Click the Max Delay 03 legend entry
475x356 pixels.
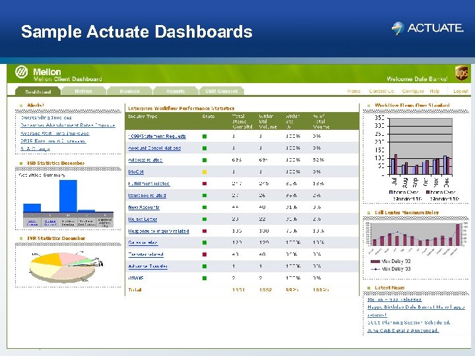(391, 269)
